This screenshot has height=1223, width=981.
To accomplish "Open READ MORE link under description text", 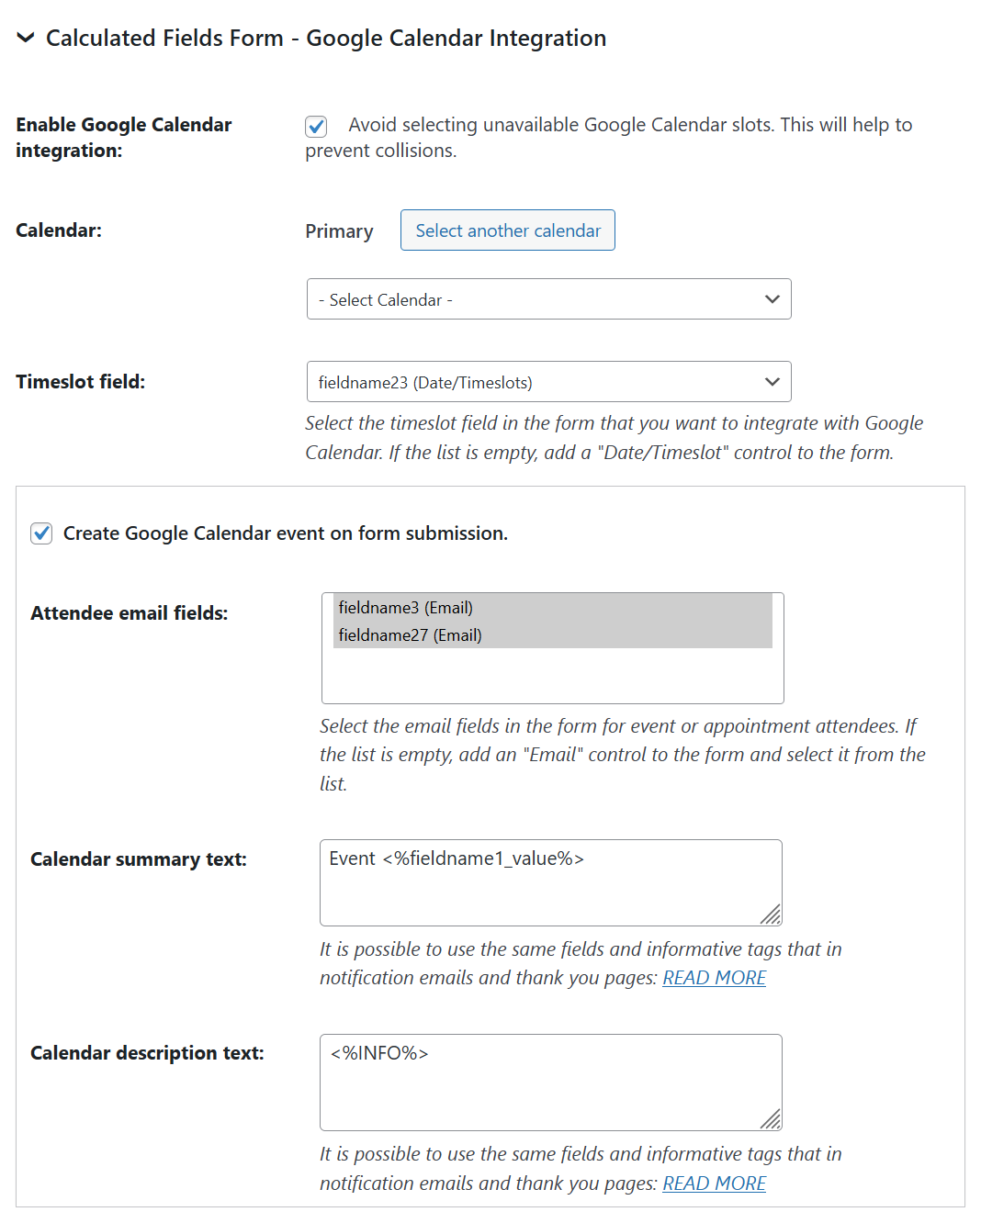I will (714, 1184).
